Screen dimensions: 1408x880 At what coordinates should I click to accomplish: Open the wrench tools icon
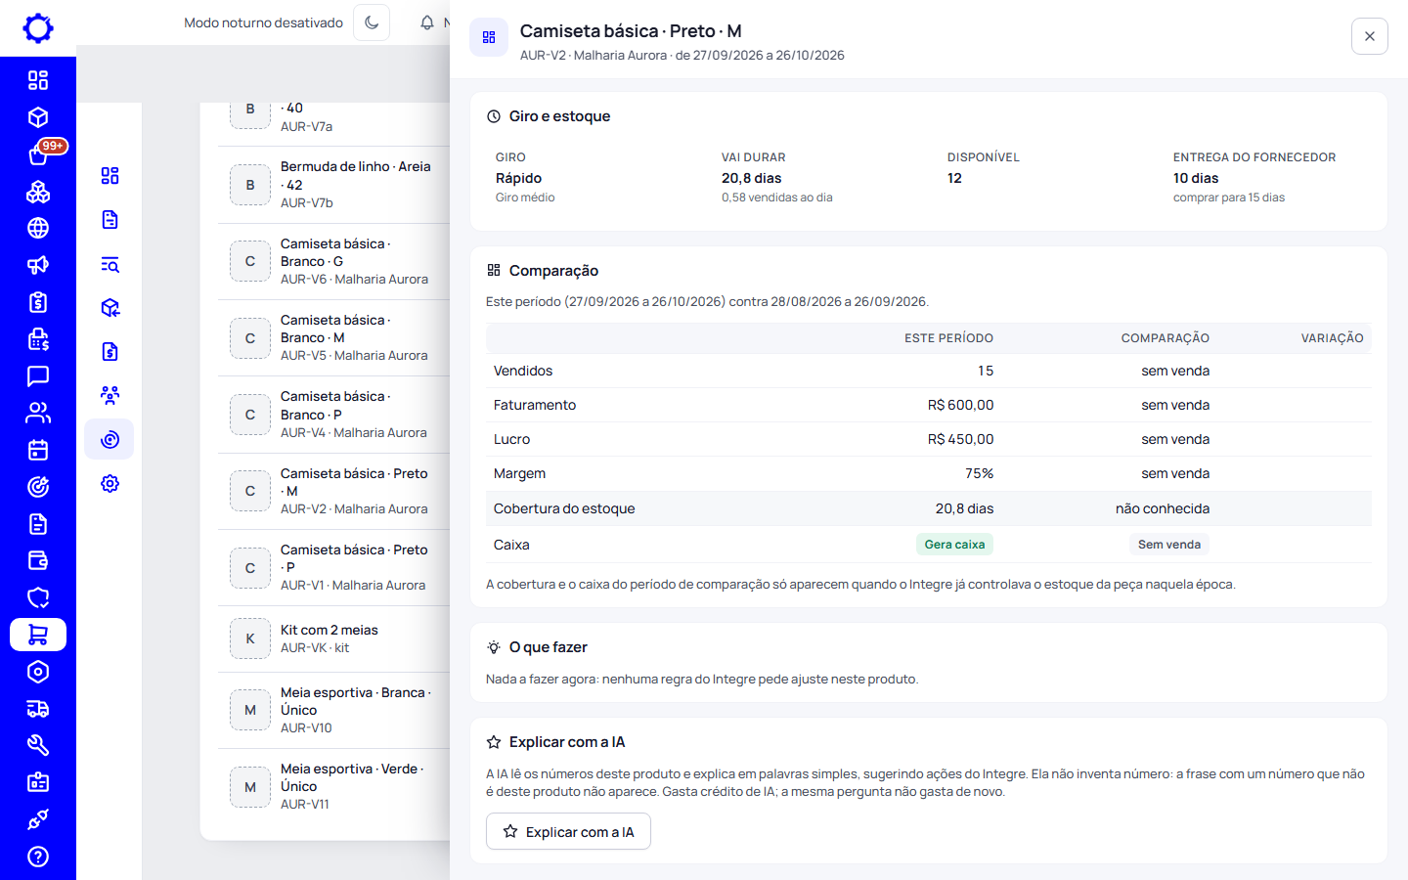pos(38,746)
